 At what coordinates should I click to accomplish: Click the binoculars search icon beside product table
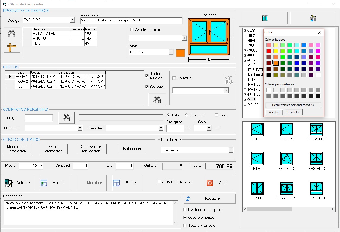click(12, 34)
